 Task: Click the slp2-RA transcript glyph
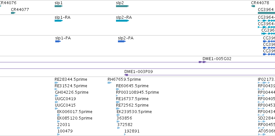click(x=122, y=21)
